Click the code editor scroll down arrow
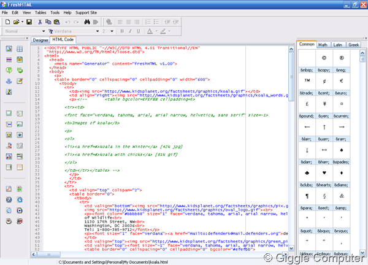 point(291,248)
